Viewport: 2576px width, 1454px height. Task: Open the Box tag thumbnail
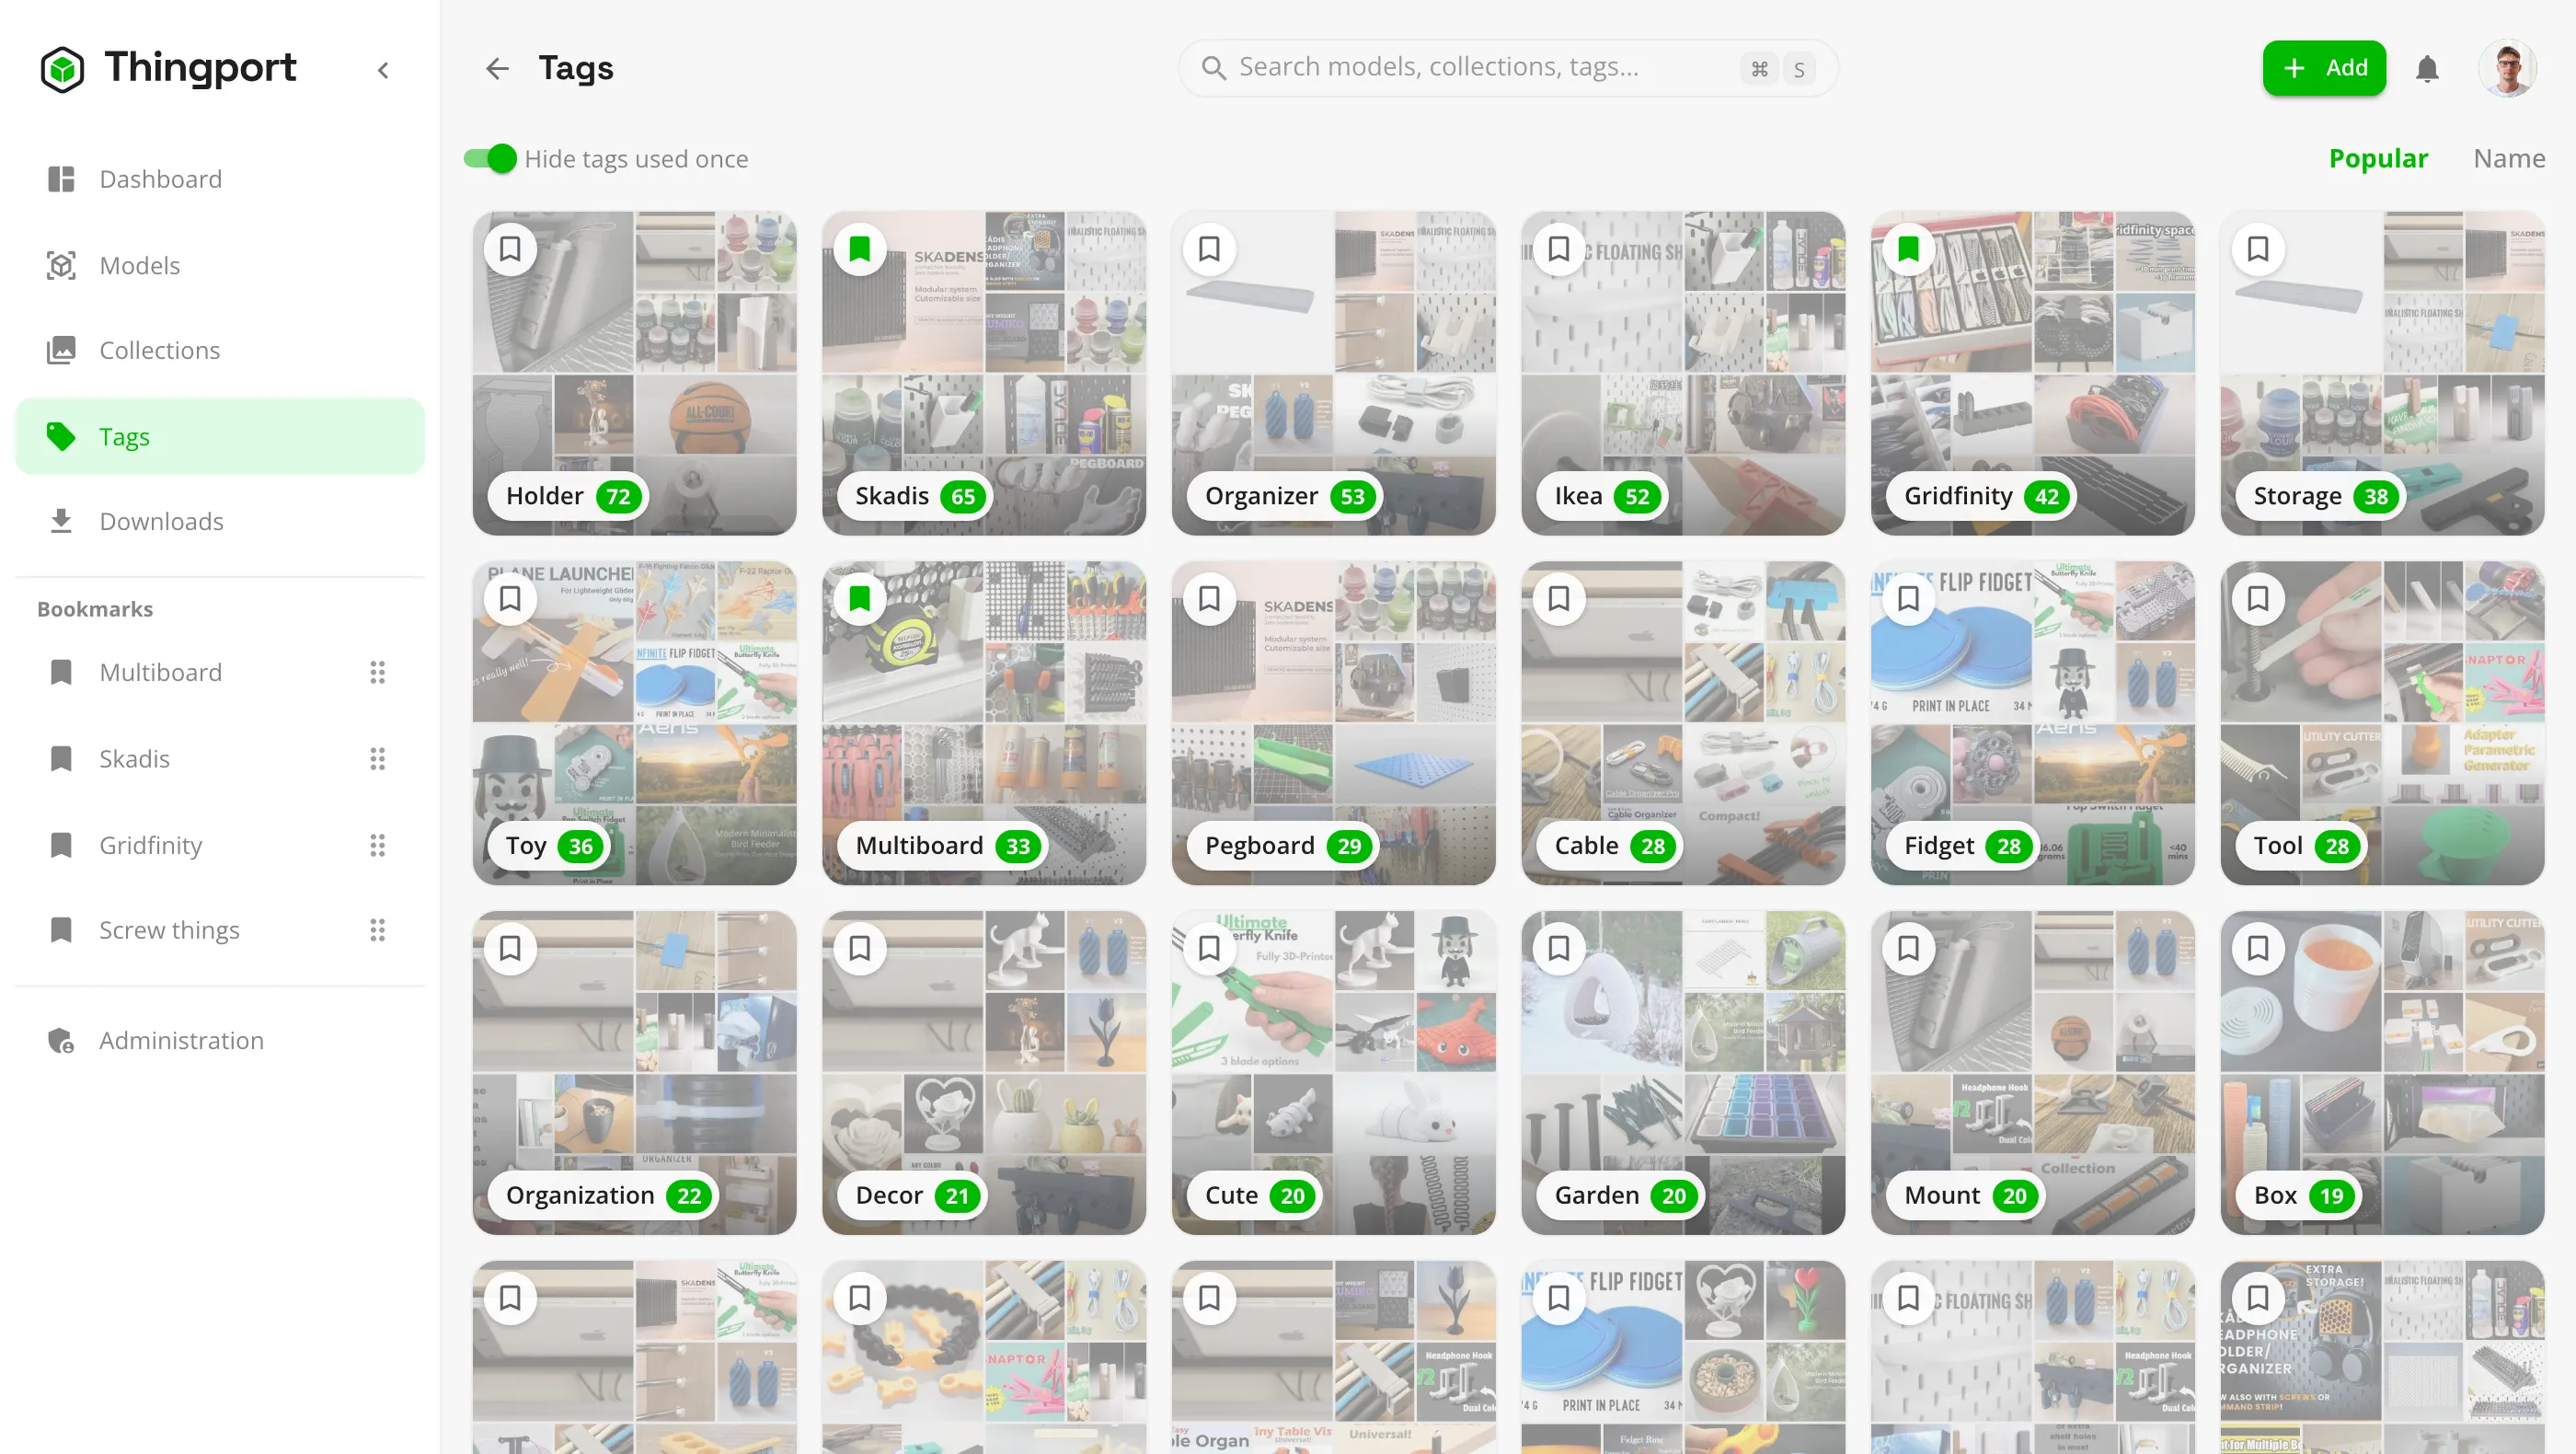click(x=2382, y=1072)
